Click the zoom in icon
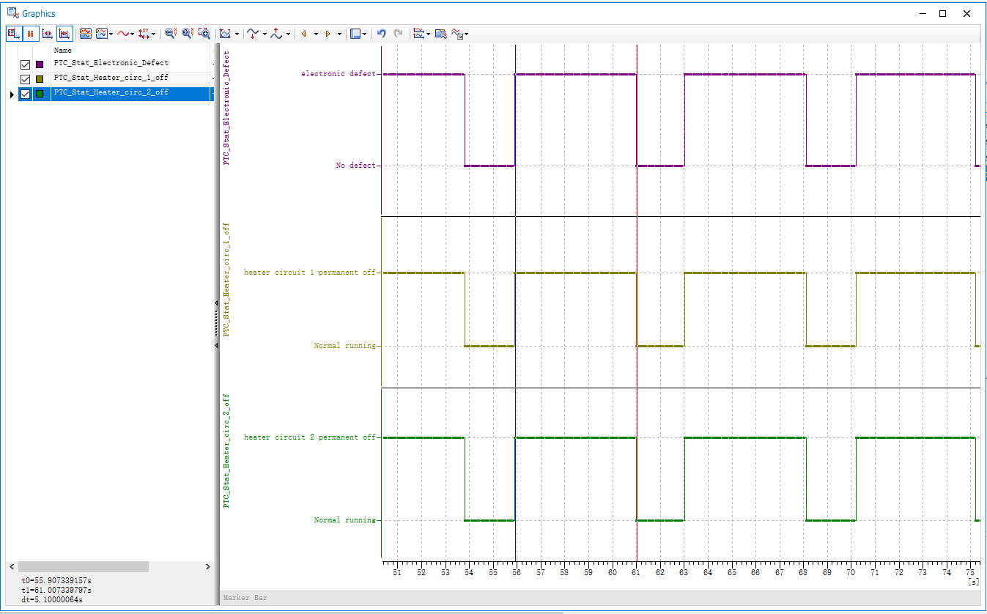The height and width of the screenshot is (614, 987). coord(187,33)
